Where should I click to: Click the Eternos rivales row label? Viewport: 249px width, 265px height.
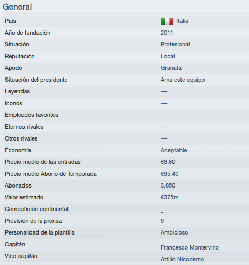[x=24, y=127]
